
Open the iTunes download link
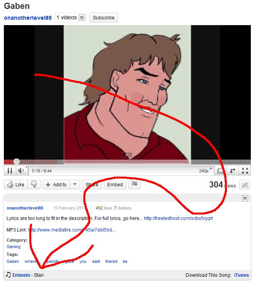pos(242,275)
